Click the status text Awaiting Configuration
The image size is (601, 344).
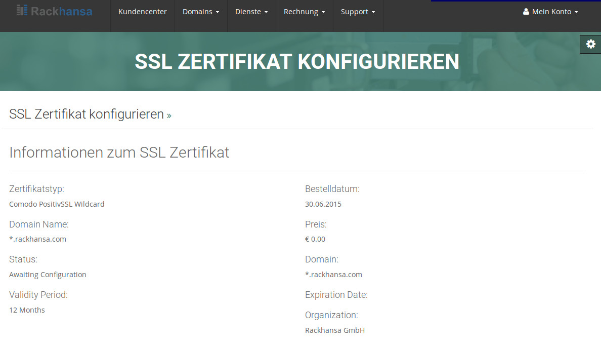(x=48, y=275)
